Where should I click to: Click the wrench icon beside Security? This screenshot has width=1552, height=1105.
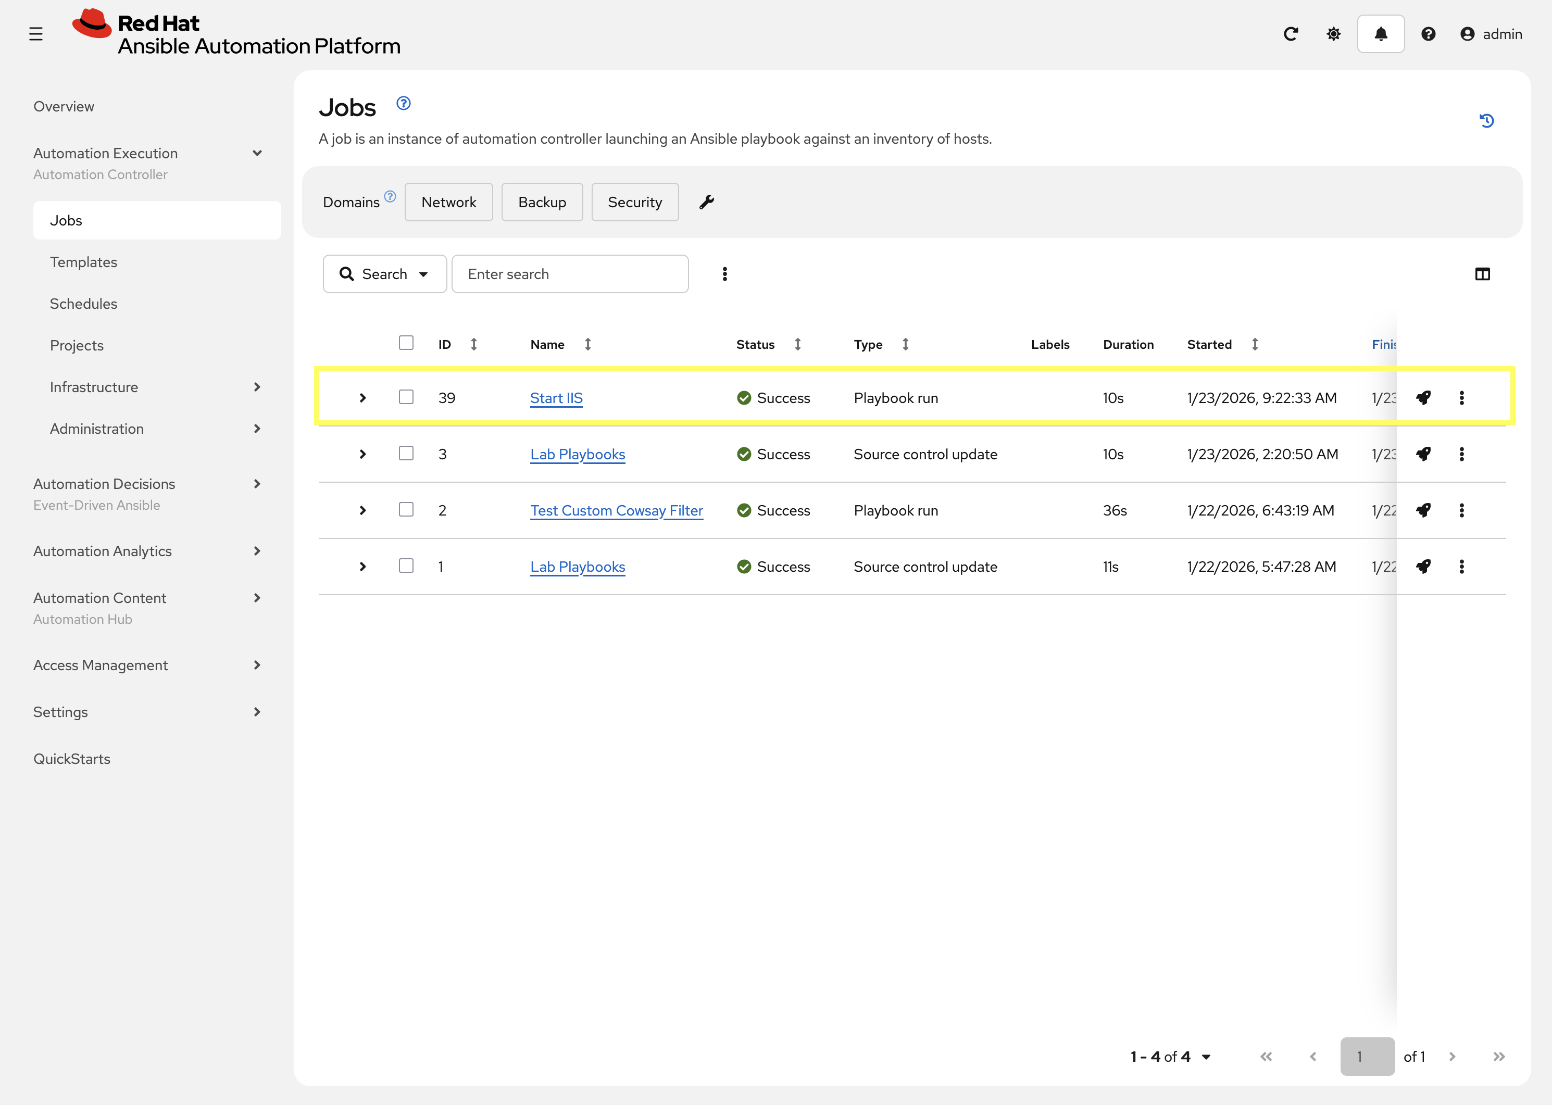point(707,202)
